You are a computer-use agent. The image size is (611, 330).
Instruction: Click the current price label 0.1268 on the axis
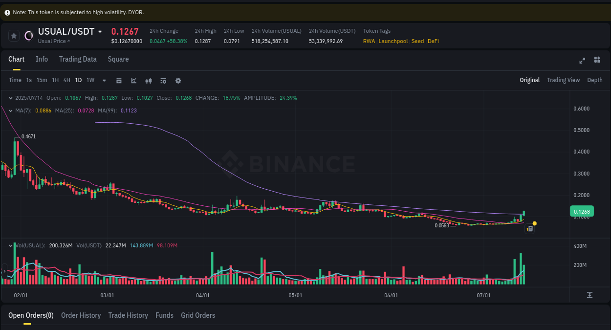pos(582,211)
